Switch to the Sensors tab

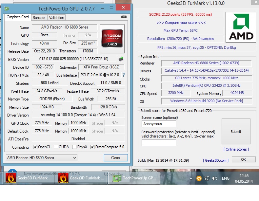pyautogui.click(x=39, y=17)
